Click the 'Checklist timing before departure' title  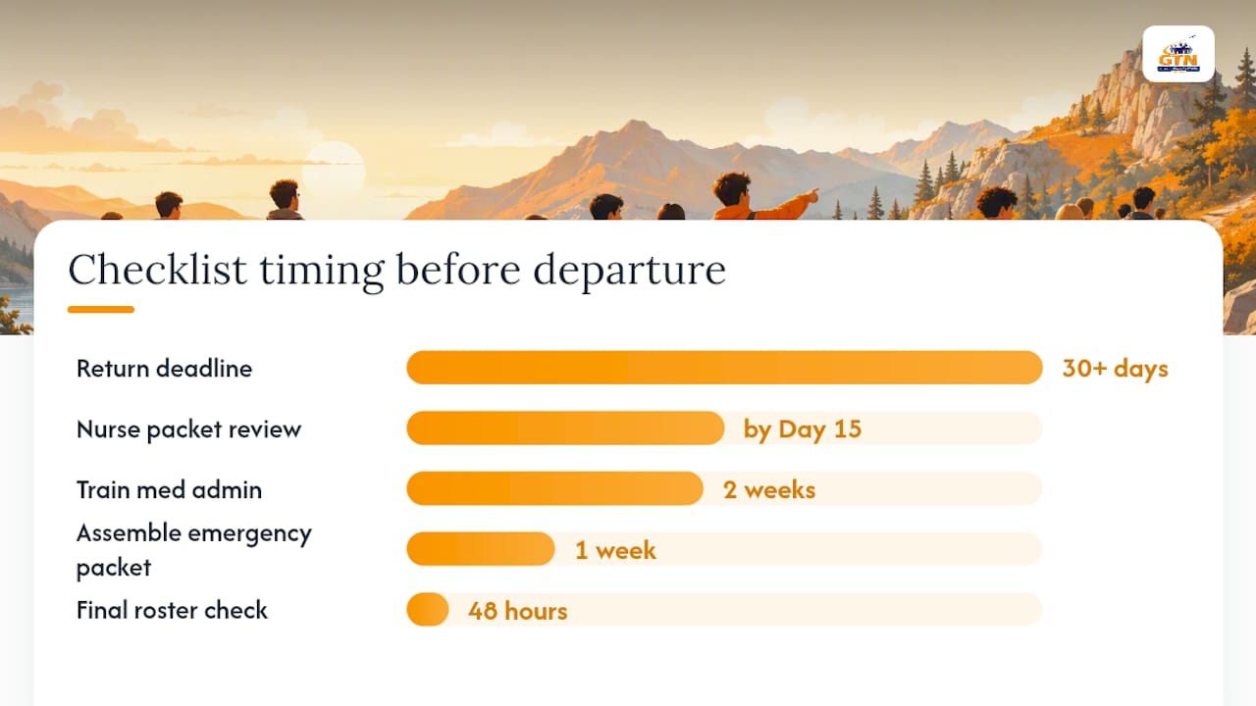(396, 271)
